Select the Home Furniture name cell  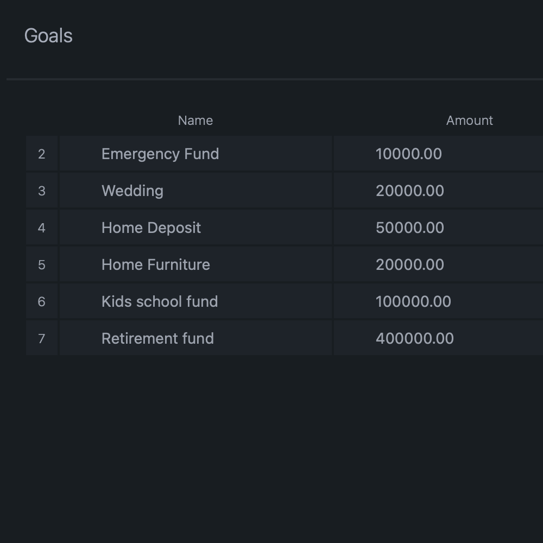coord(195,264)
